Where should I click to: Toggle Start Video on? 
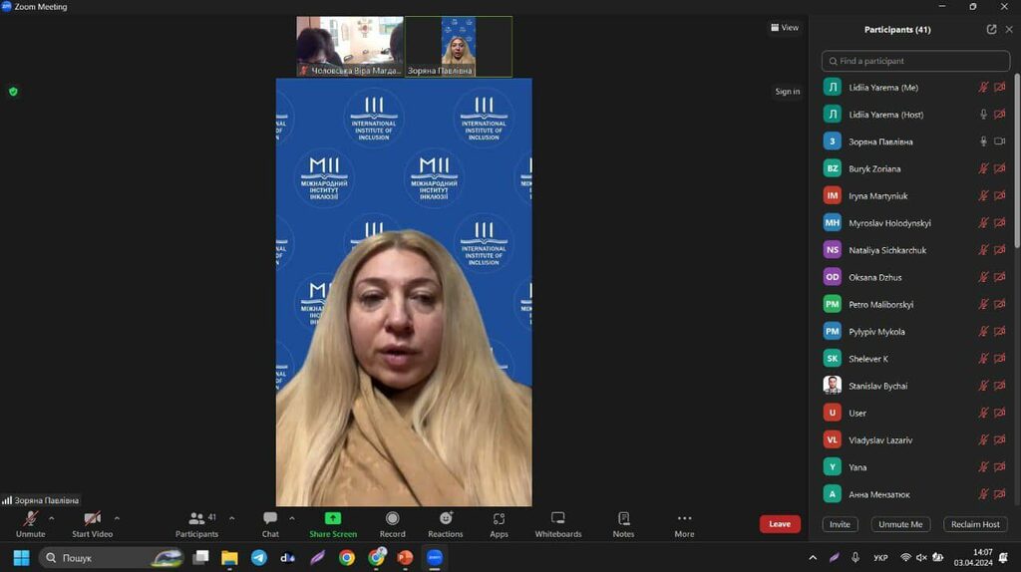point(92,518)
